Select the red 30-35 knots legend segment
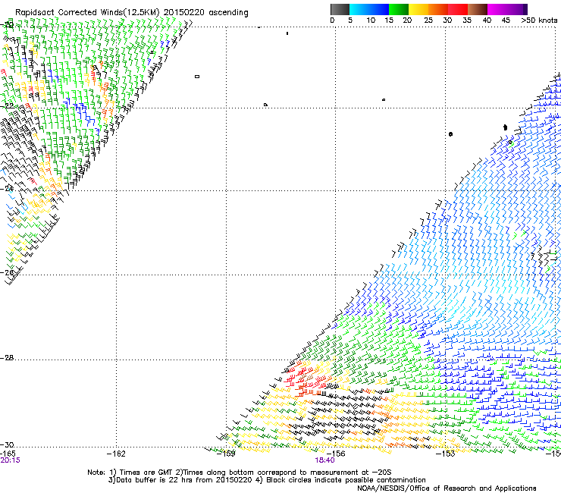This screenshot has height=493, width=561. click(458, 9)
